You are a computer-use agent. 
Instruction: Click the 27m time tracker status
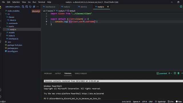pyautogui.click(x=170, y=102)
